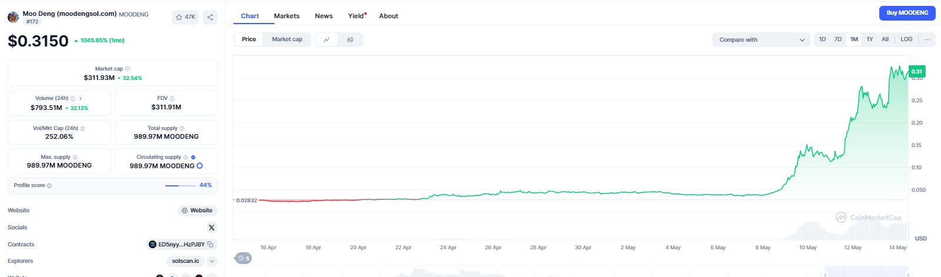Click the ED5nyy...HzPJBY contract address
Image resolution: width=941 pixels, height=277 pixels.
181,245
